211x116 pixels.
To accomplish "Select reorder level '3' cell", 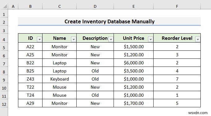I will click(177, 55).
